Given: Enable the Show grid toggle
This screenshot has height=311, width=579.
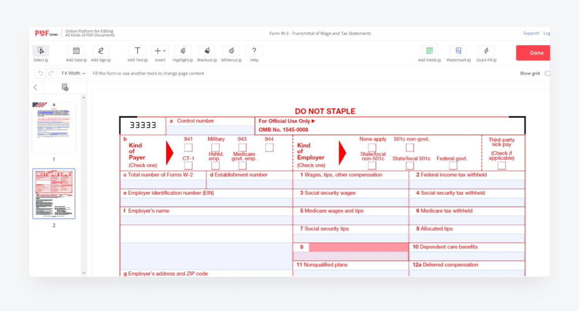Looking at the screenshot, I should coord(547,73).
